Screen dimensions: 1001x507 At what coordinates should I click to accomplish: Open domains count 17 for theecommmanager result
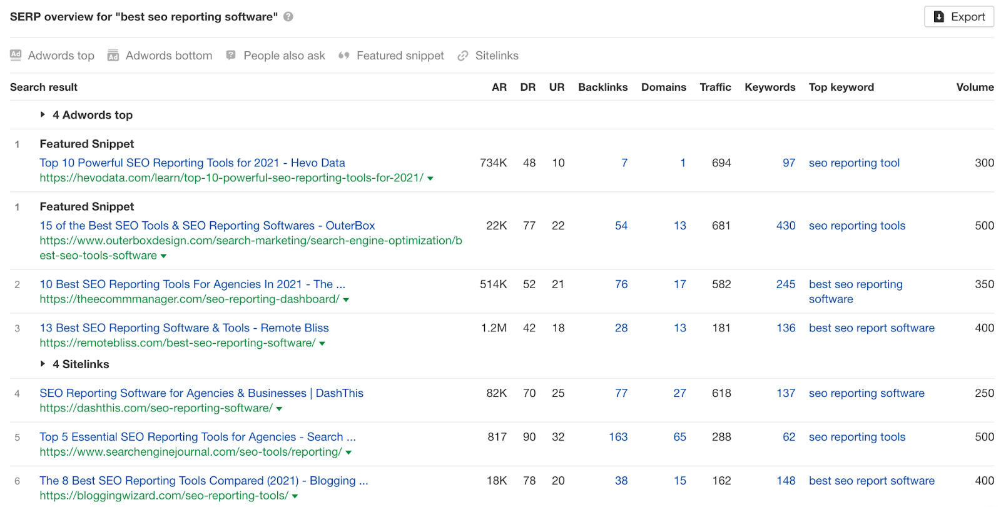[x=680, y=285]
